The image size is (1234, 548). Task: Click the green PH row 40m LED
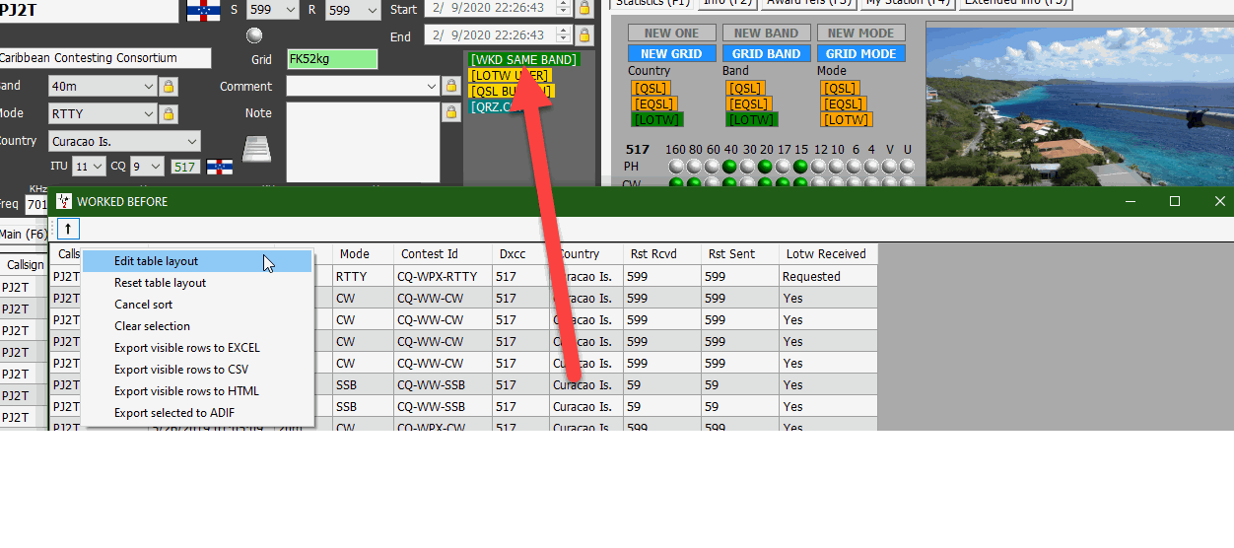point(730,167)
